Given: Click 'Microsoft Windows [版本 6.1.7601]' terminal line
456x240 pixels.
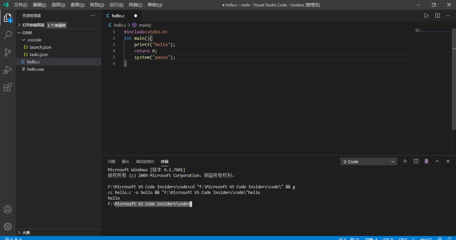Looking at the screenshot, I should click(x=146, y=170).
